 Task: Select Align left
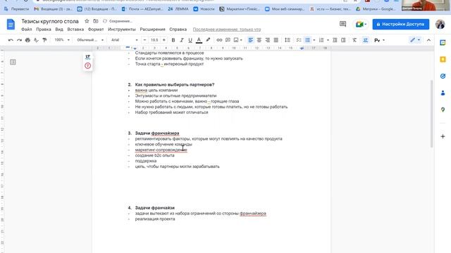[251, 40]
